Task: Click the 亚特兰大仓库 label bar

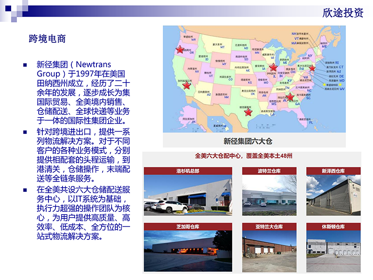Action: coord(269,227)
